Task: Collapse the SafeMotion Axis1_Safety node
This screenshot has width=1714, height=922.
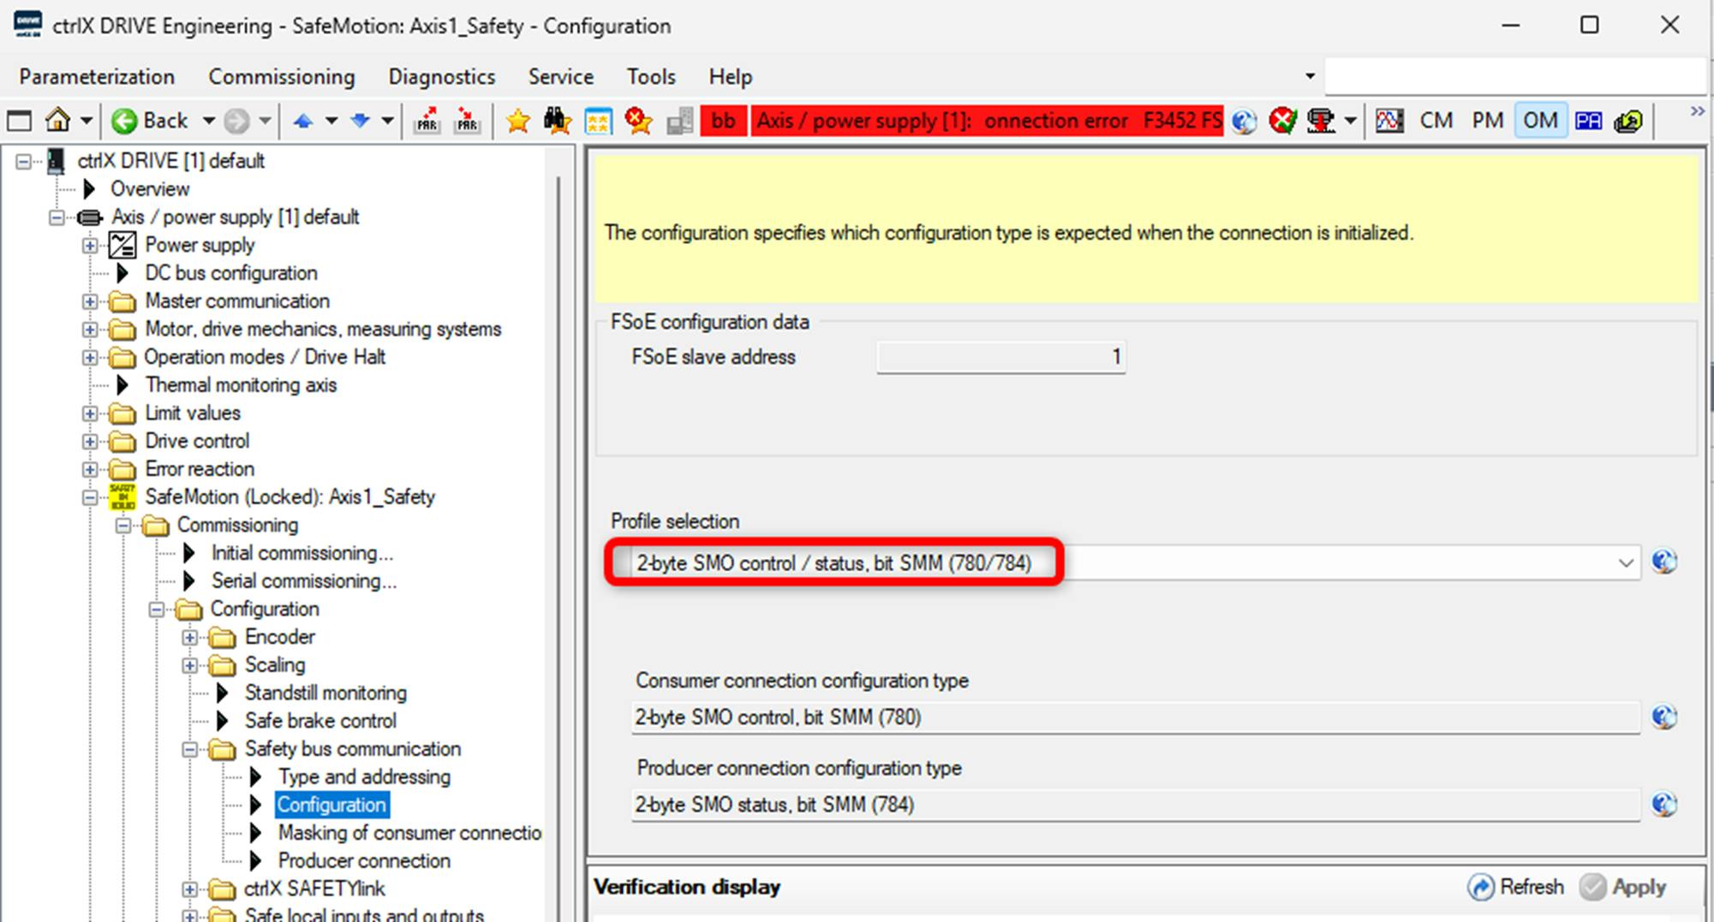Action: 90,497
